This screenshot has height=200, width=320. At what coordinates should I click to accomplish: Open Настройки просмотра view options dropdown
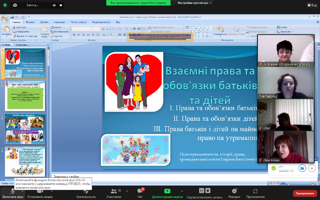(194, 3)
